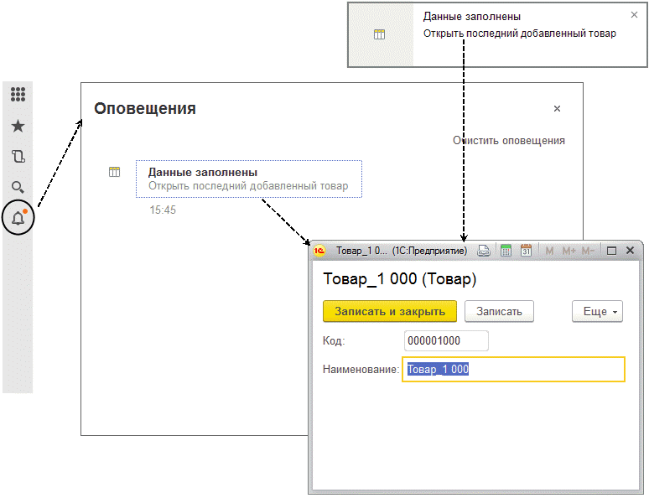The height and width of the screenshot is (498, 649).
Task: Click Записать и закрыть button
Action: [x=389, y=311]
